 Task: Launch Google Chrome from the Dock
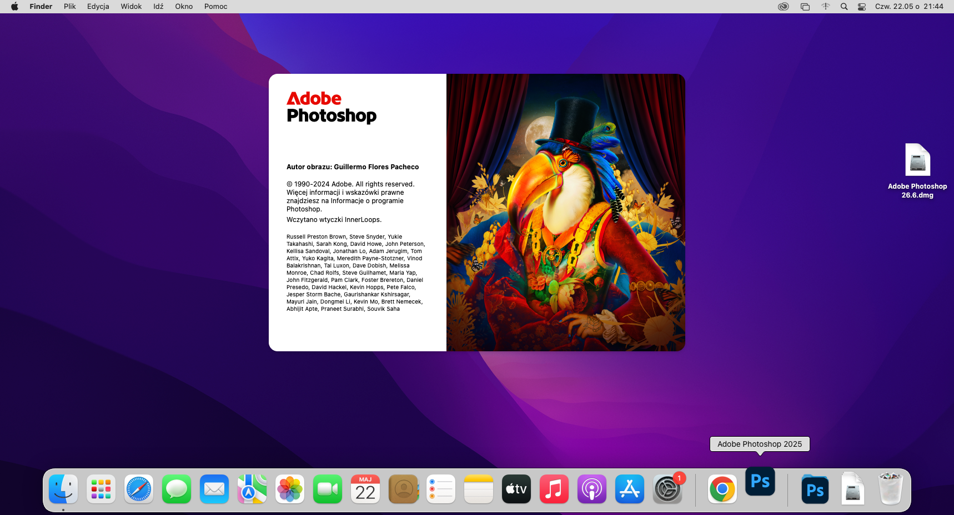coord(722,489)
